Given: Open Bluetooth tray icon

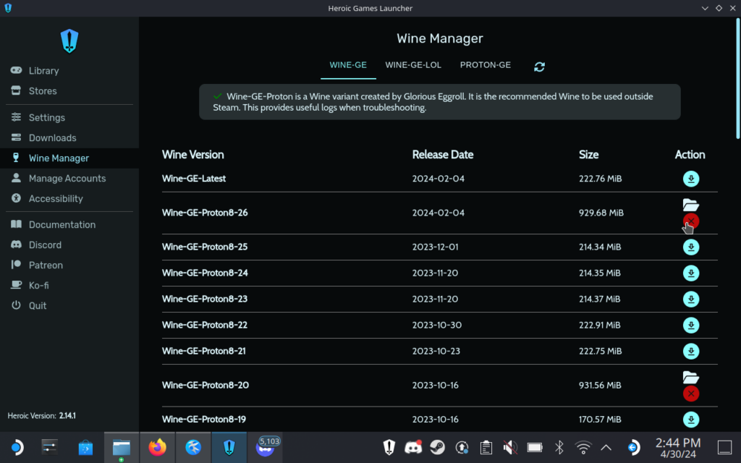Looking at the screenshot, I should pyautogui.click(x=559, y=447).
